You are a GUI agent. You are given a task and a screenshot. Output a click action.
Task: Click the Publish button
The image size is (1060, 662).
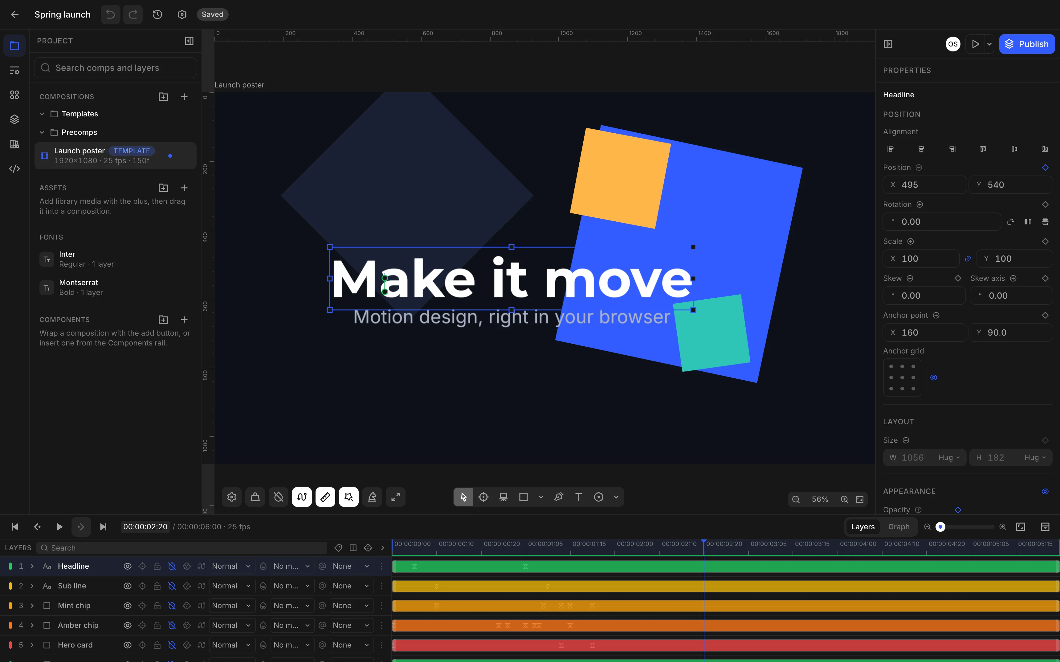pyautogui.click(x=1027, y=44)
